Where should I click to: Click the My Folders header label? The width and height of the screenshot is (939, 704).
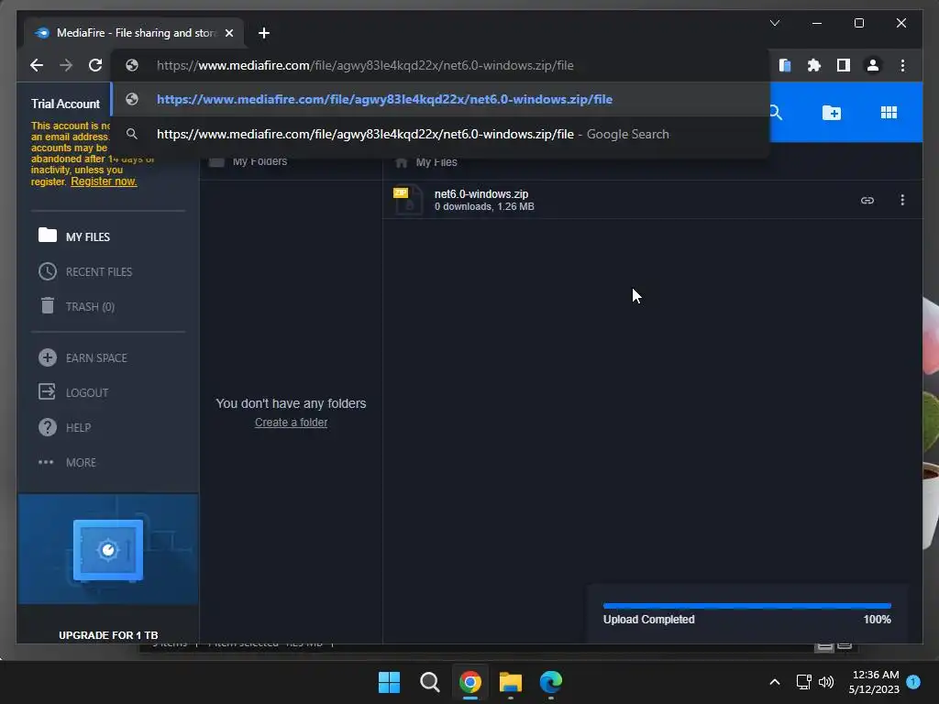pos(260,161)
